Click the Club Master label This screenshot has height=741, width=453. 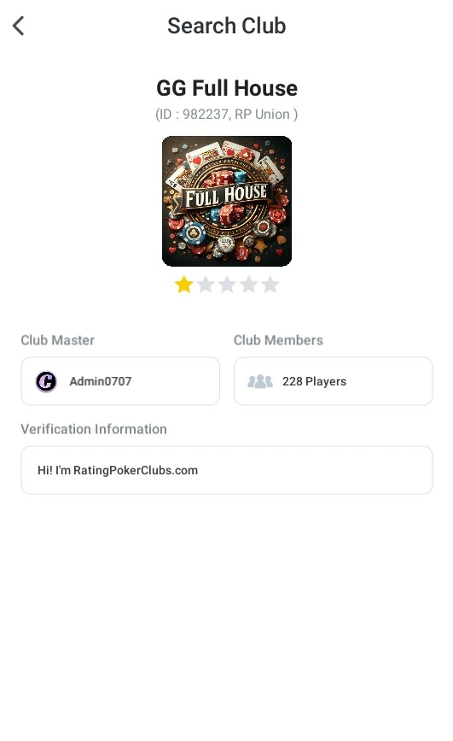click(57, 340)
